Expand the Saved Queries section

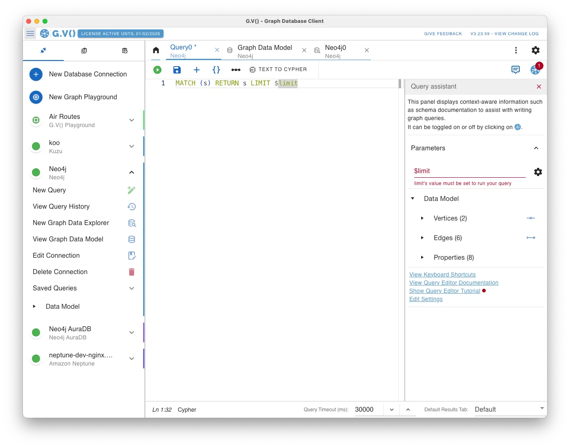point(132,288)
